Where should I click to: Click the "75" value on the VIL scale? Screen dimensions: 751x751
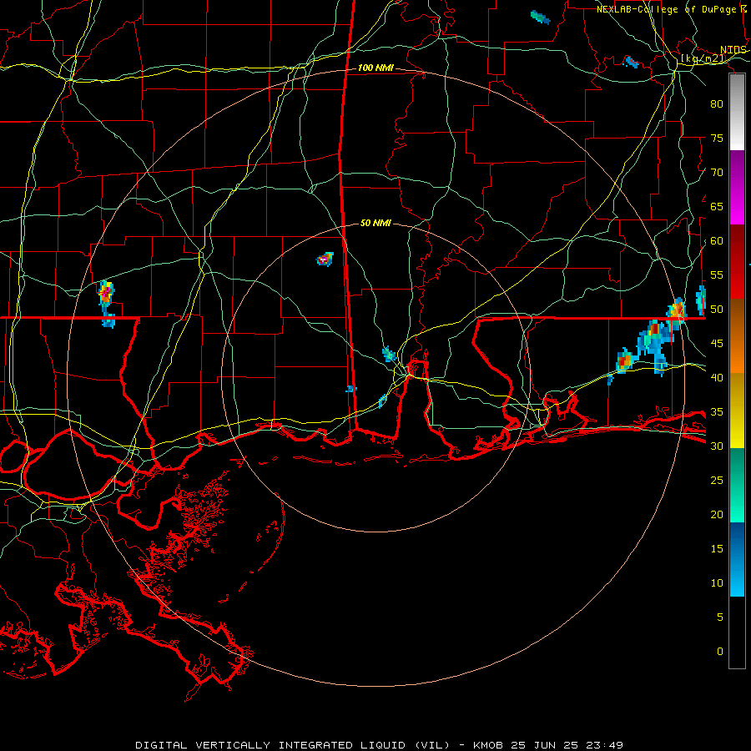[x=717, y=139]
